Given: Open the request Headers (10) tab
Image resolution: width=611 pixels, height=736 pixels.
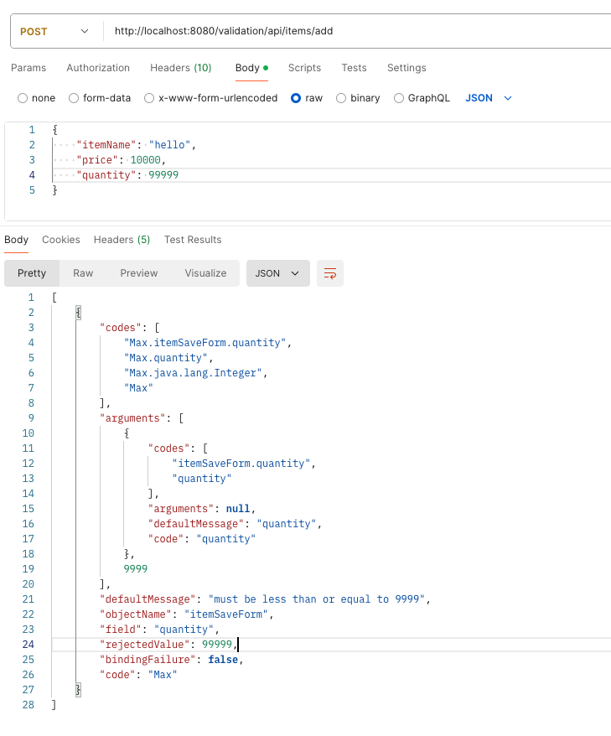Looking at the screenshot, I should point(181,68).
